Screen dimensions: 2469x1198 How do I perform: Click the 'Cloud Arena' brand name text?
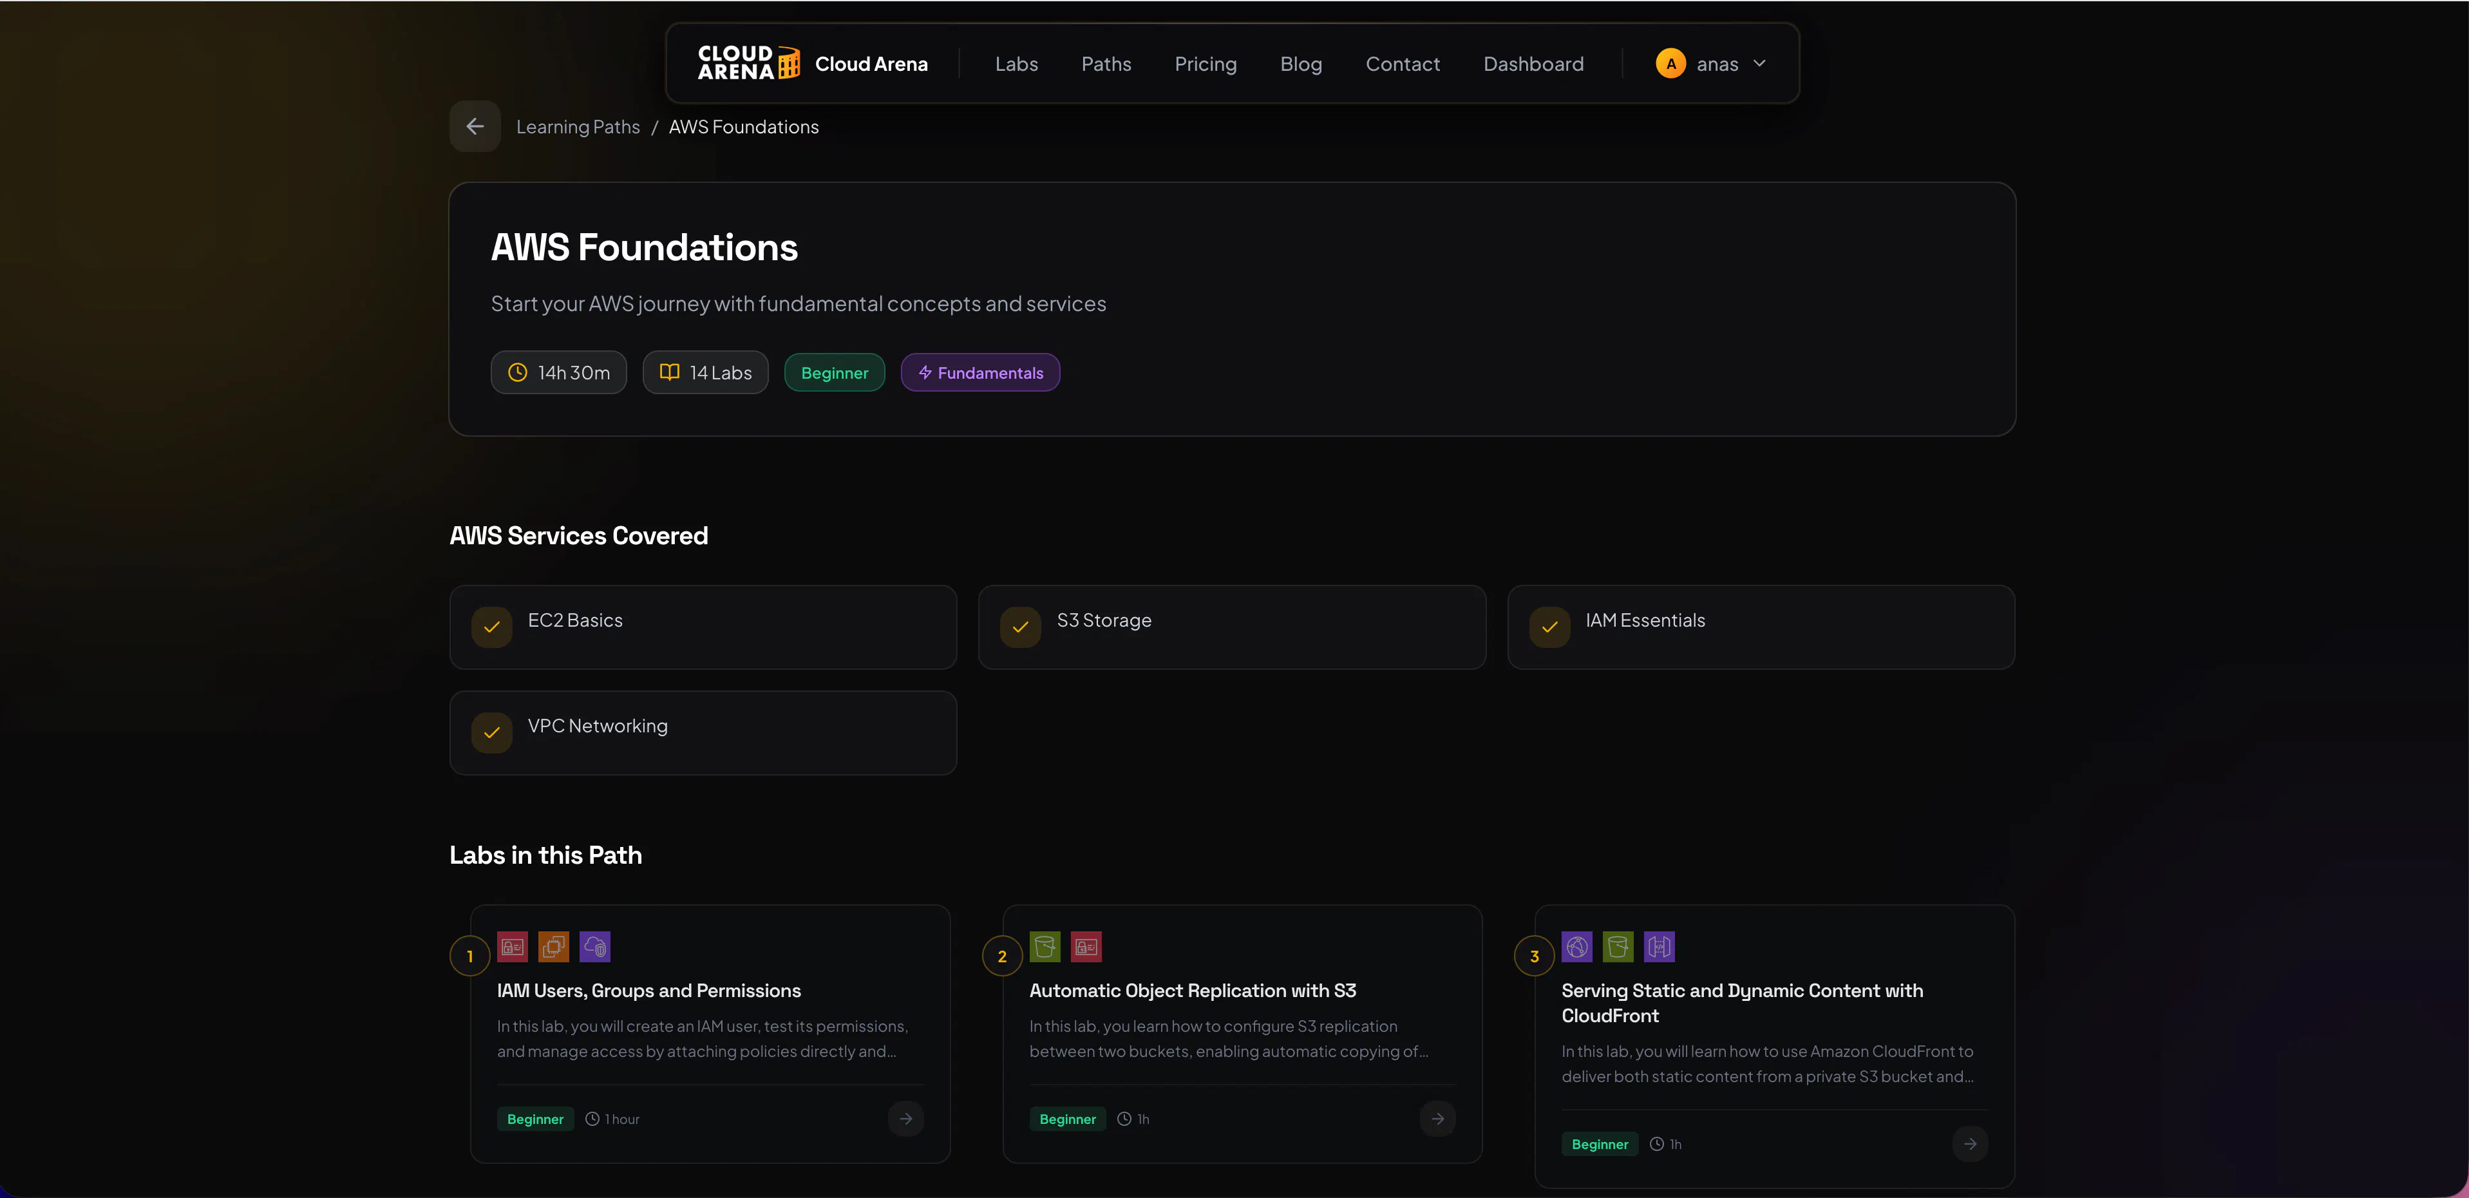click(x=871, y=63)
